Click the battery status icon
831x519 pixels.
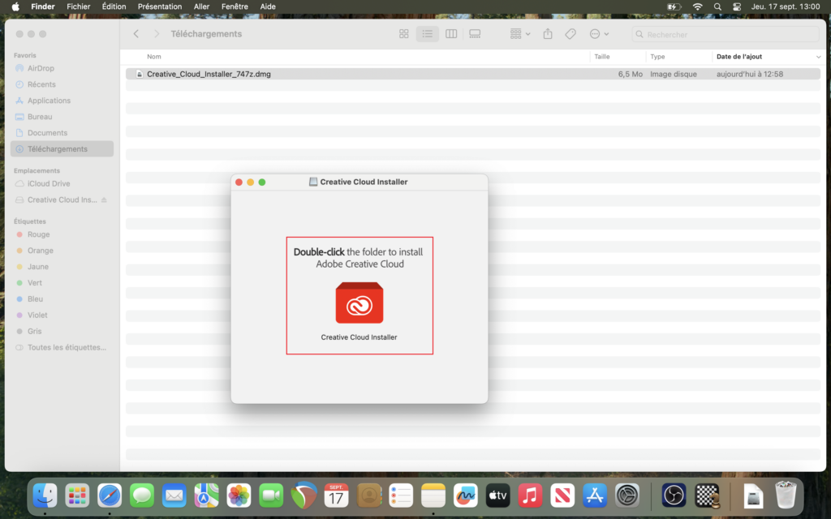(x=674, y=6)
